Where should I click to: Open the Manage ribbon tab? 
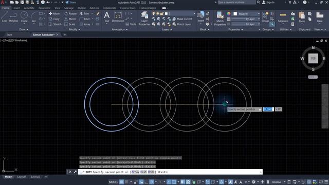[69, 8]
